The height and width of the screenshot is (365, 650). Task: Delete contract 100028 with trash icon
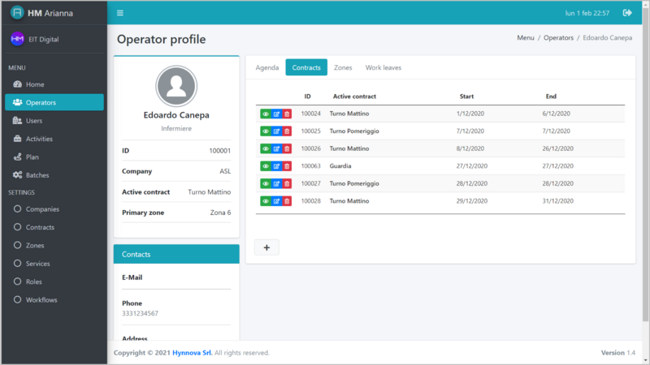click(287, 201)
